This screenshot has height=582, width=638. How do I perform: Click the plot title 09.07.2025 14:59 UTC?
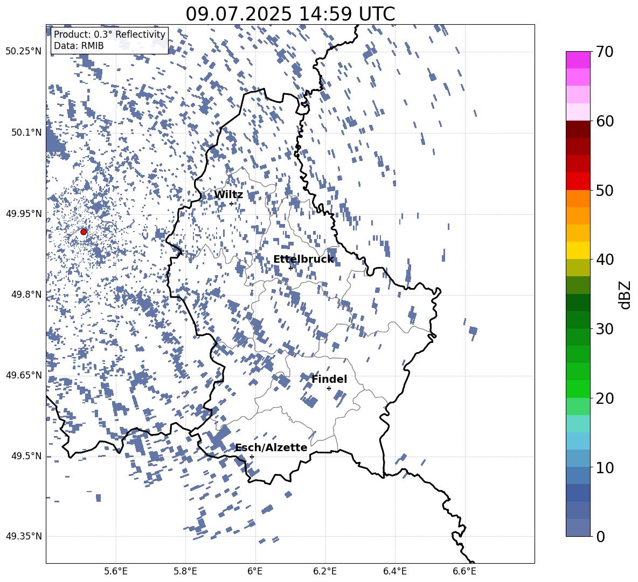coord(290,14)
